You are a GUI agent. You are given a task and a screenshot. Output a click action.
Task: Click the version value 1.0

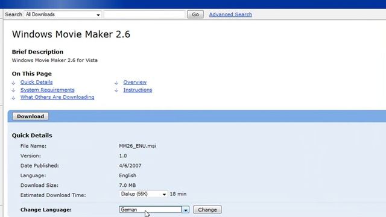tap(123, 156)
